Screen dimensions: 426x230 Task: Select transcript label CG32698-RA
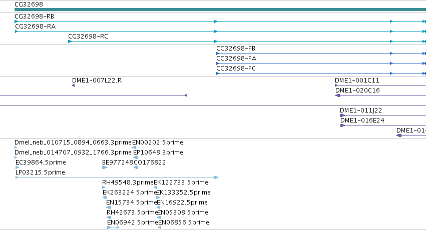(36, 26)
